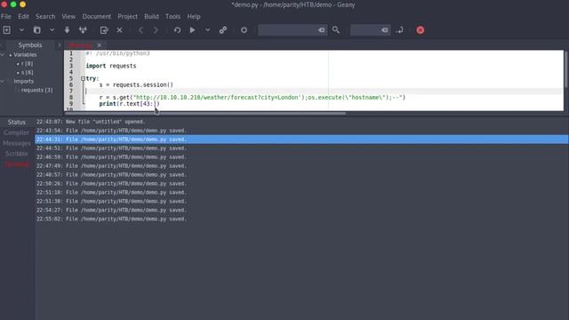
Task: Quit Geany with red toolbar icon
Action: click(x=421, y=30)
